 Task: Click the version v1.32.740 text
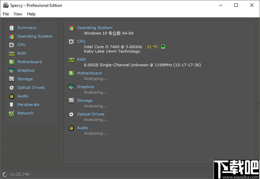pyautogui.click(x=19, y=174)
